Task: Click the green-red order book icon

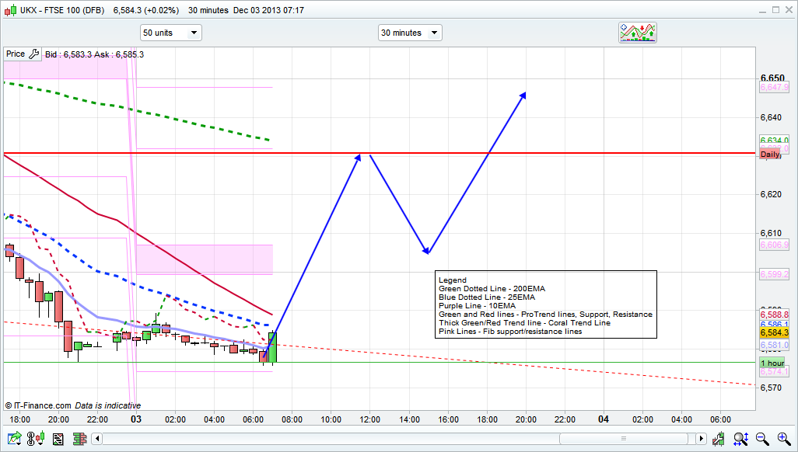Action: click(x=79, y=439)
